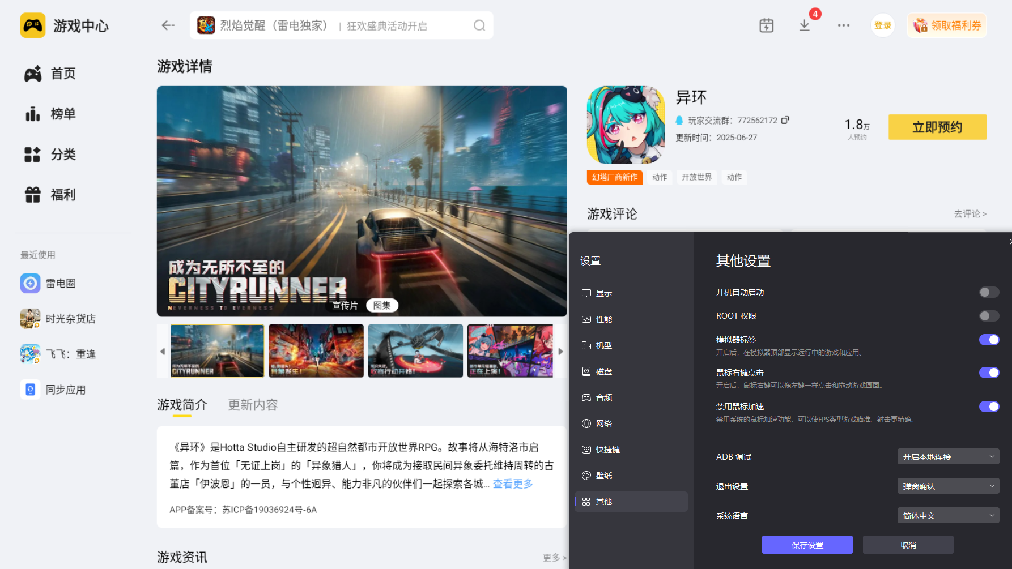This screenshot has height=569, width=1012.
Task: Switch to the 壁纸 settings category
Action: click(x=603, y=475)
